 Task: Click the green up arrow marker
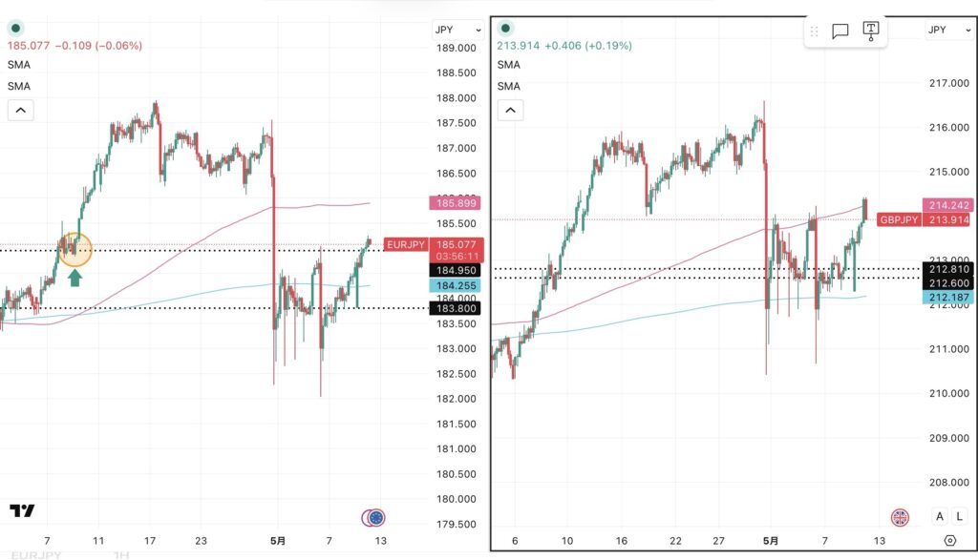(x=74, y=278)
